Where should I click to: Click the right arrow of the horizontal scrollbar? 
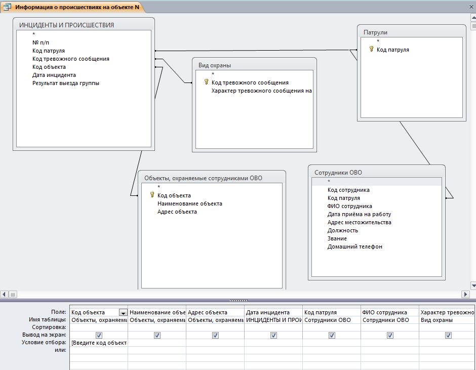[465, 294]
